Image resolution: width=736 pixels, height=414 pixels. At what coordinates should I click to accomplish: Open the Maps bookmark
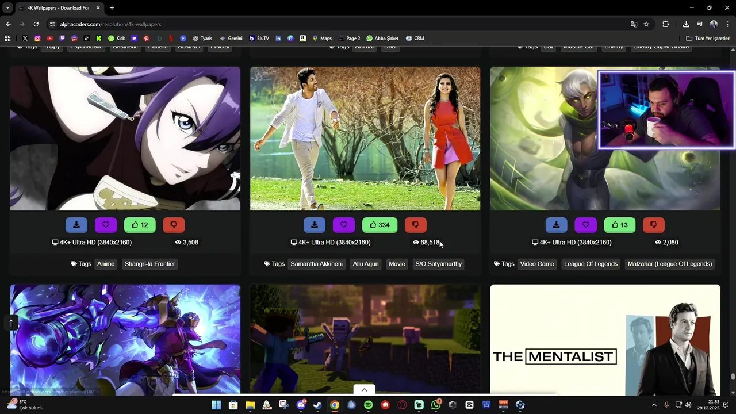click(x=322, y=39)
